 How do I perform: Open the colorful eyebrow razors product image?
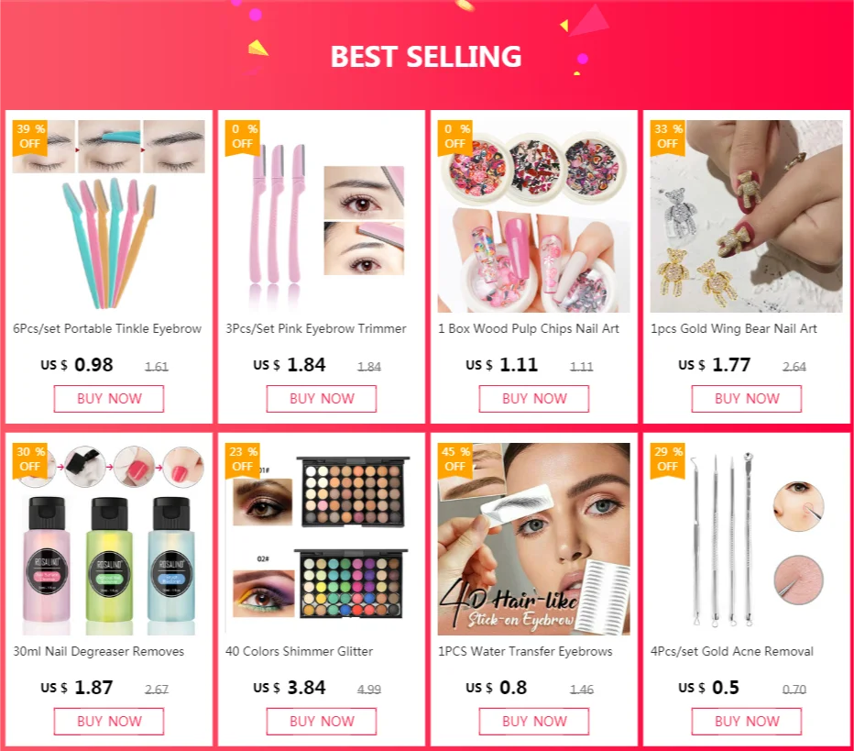(x=109, y=216)
